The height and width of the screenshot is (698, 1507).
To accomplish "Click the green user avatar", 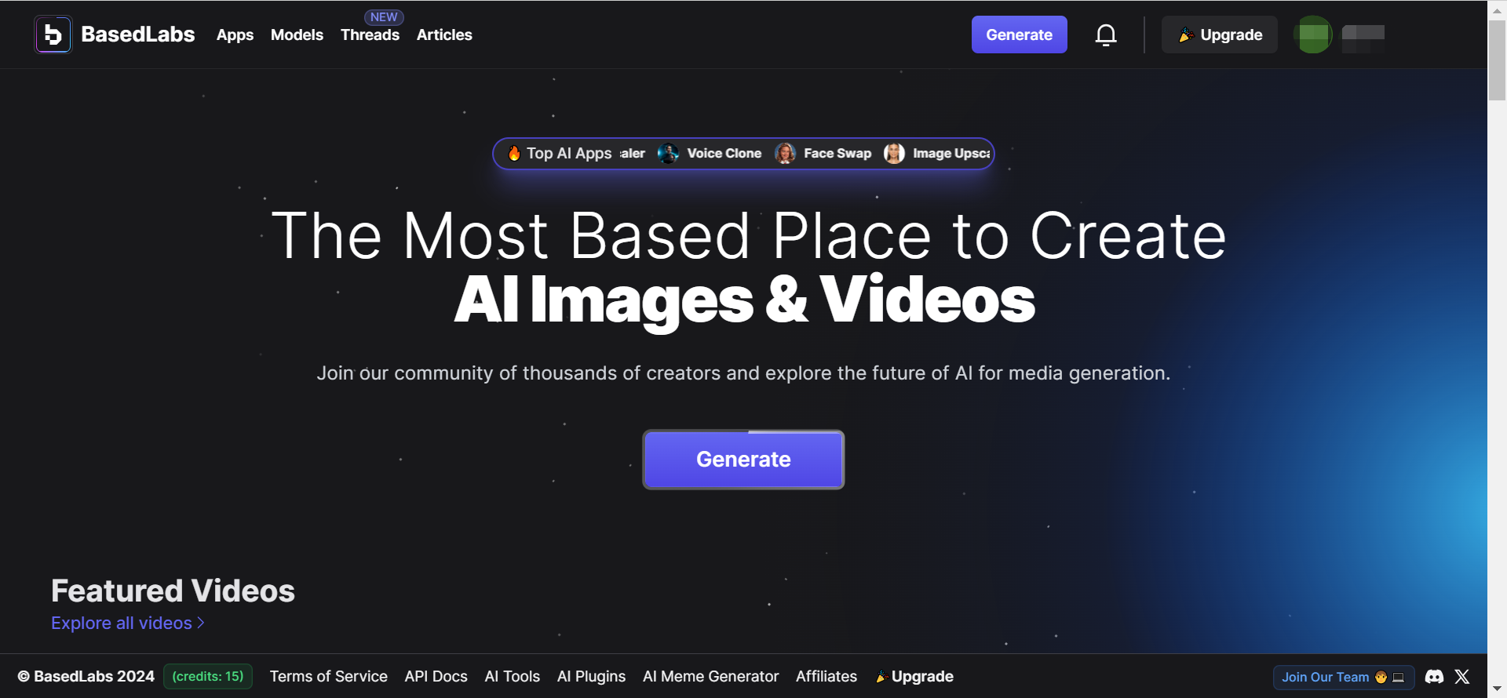I will 1313,35.
